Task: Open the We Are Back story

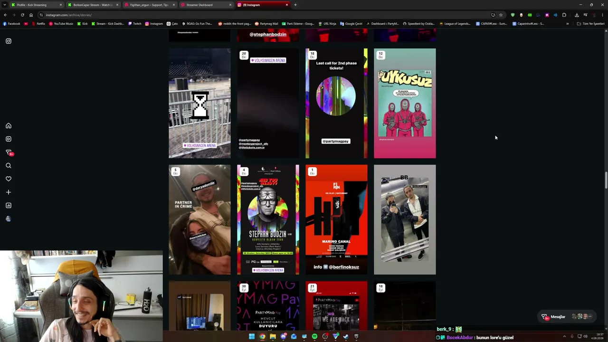Action: pos(336,305)
